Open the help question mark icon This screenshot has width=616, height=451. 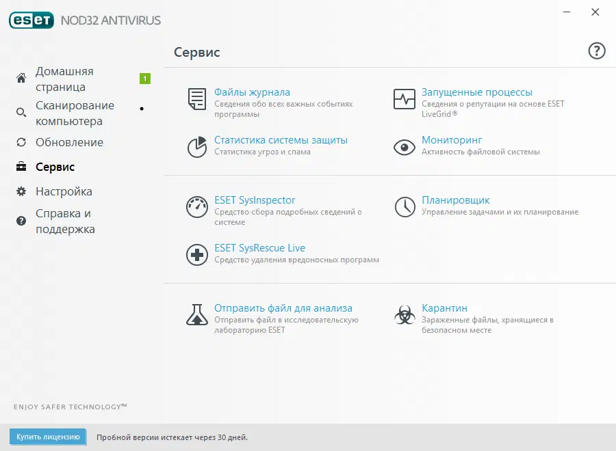596,51
